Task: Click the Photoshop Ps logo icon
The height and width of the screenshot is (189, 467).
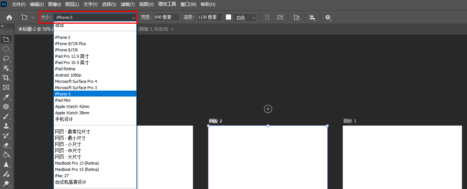Action: (x=4, y=4)
